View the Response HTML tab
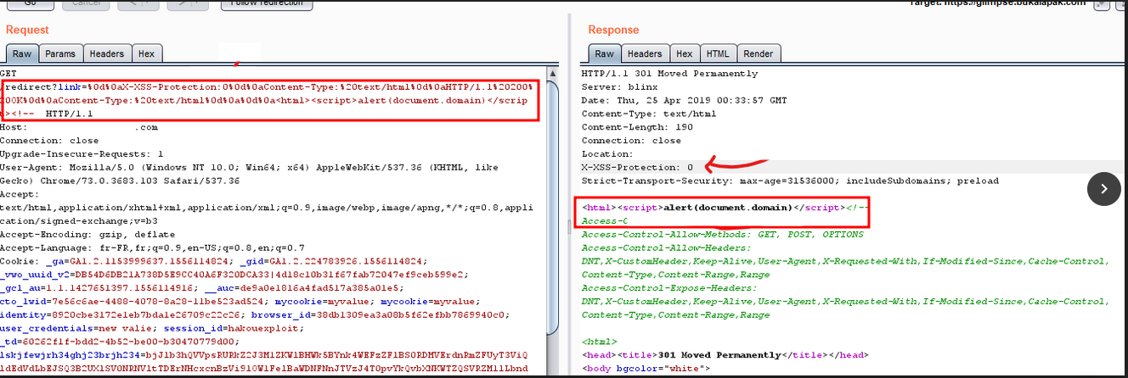The image size is (1128, 378). point(718,53)
